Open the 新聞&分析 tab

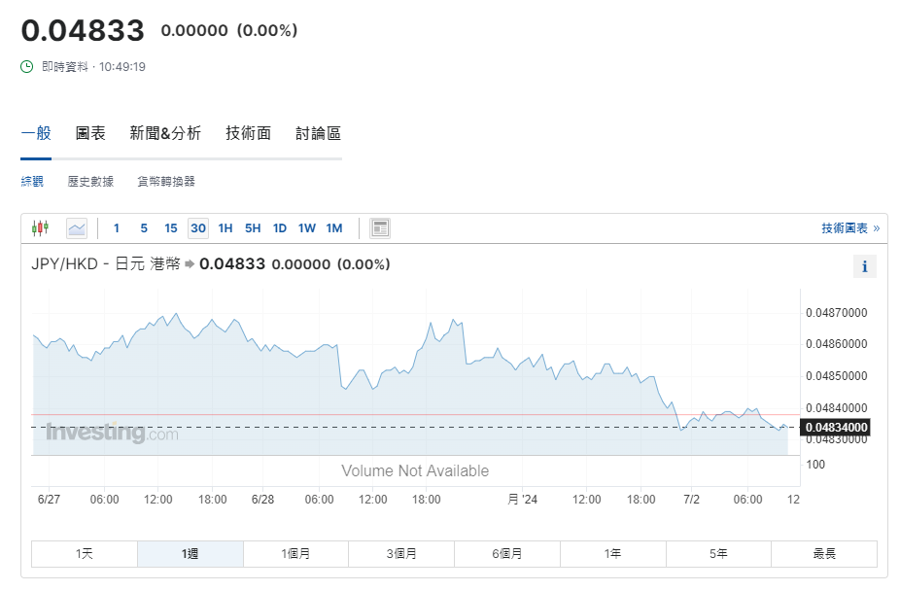(x=165, y=133)
